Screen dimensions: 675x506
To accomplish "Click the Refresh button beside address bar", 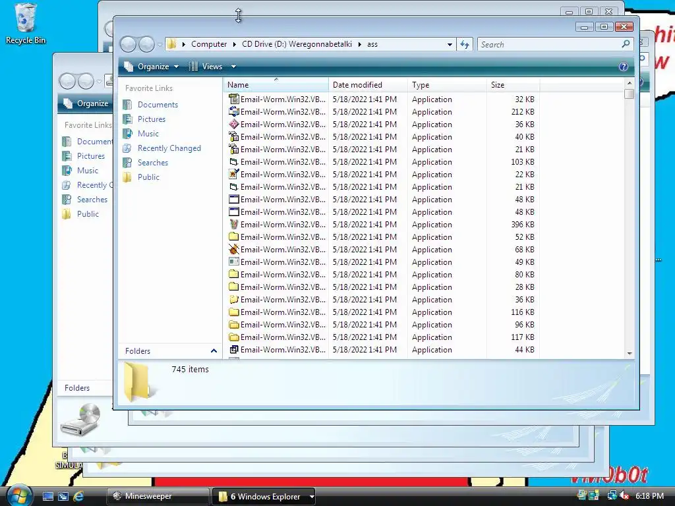I will coord(465,44).
